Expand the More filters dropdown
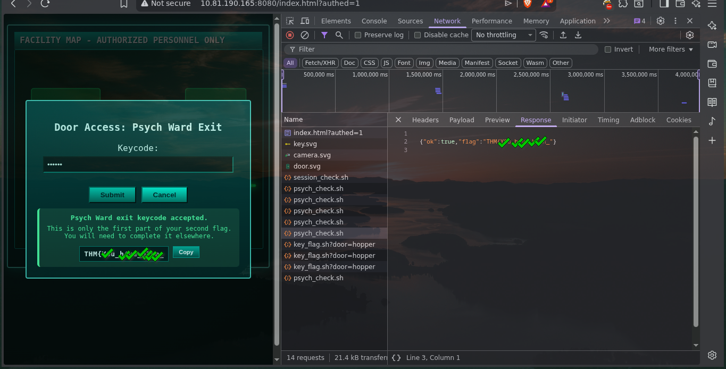This screenshot has width=726, height=369. 671,49
